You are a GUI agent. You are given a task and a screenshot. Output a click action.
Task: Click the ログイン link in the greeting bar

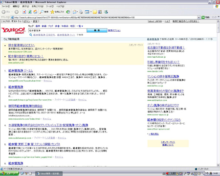[27, 22]
